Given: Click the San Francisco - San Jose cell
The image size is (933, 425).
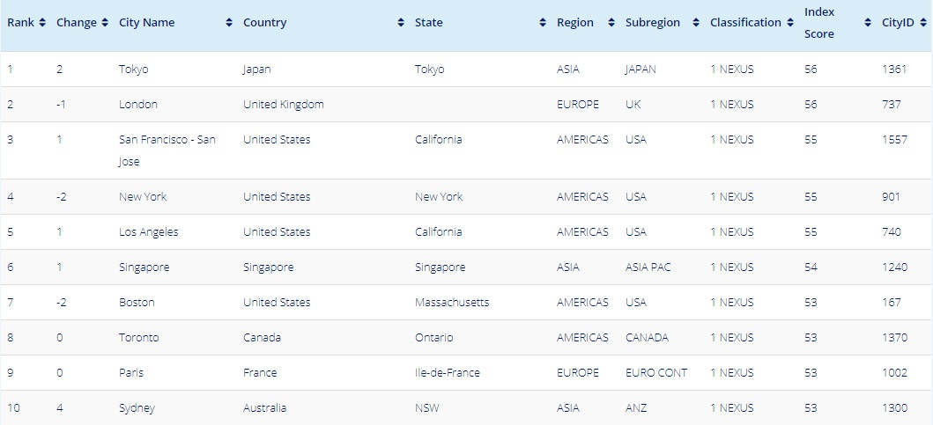Looking at the screenshot, I should [x=167, y=150].
